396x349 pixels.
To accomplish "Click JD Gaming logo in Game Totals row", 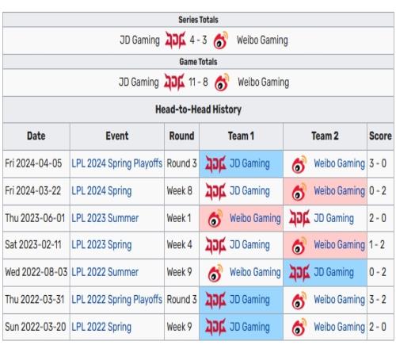I will tap(174, 82).
